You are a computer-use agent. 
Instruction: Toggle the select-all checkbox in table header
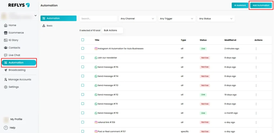[x=83, y=40]
